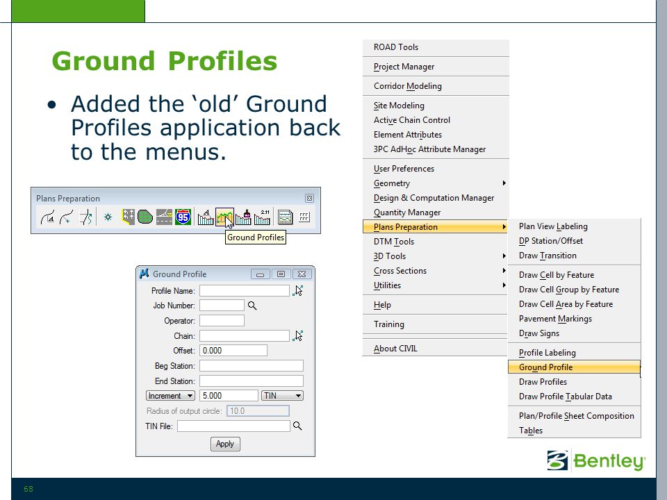This screenshot has width=667, height=500.
Task: Open the TIN dropdown
Action: coord(283,396)
